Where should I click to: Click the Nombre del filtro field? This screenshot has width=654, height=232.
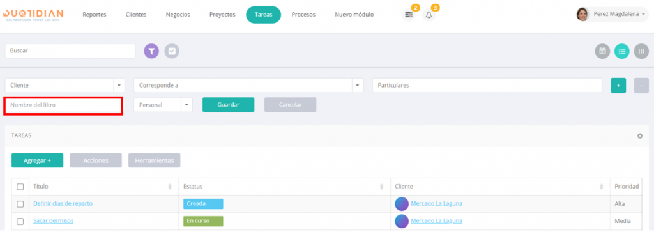click(63, 105)
